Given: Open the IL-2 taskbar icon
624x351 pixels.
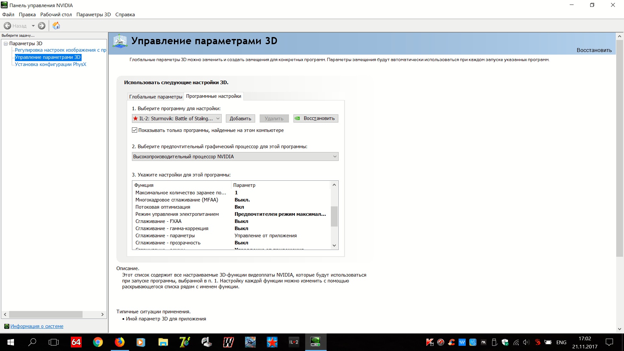Looking at the screenshot, I should (x=294, y=342).
